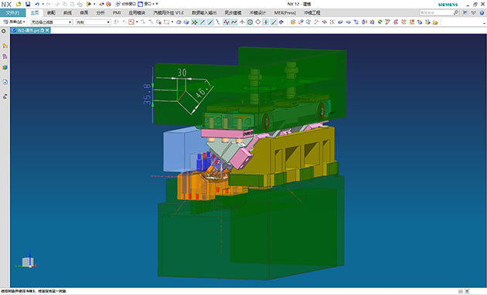This screenshot has width=487, height=295.
Task: Switch to the PMI ribbon tab
Action: pyautogui.click(x=117, y=12)
